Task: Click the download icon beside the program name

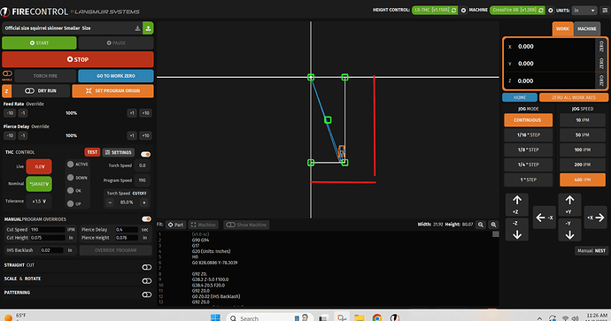Action: coord(137,28)
